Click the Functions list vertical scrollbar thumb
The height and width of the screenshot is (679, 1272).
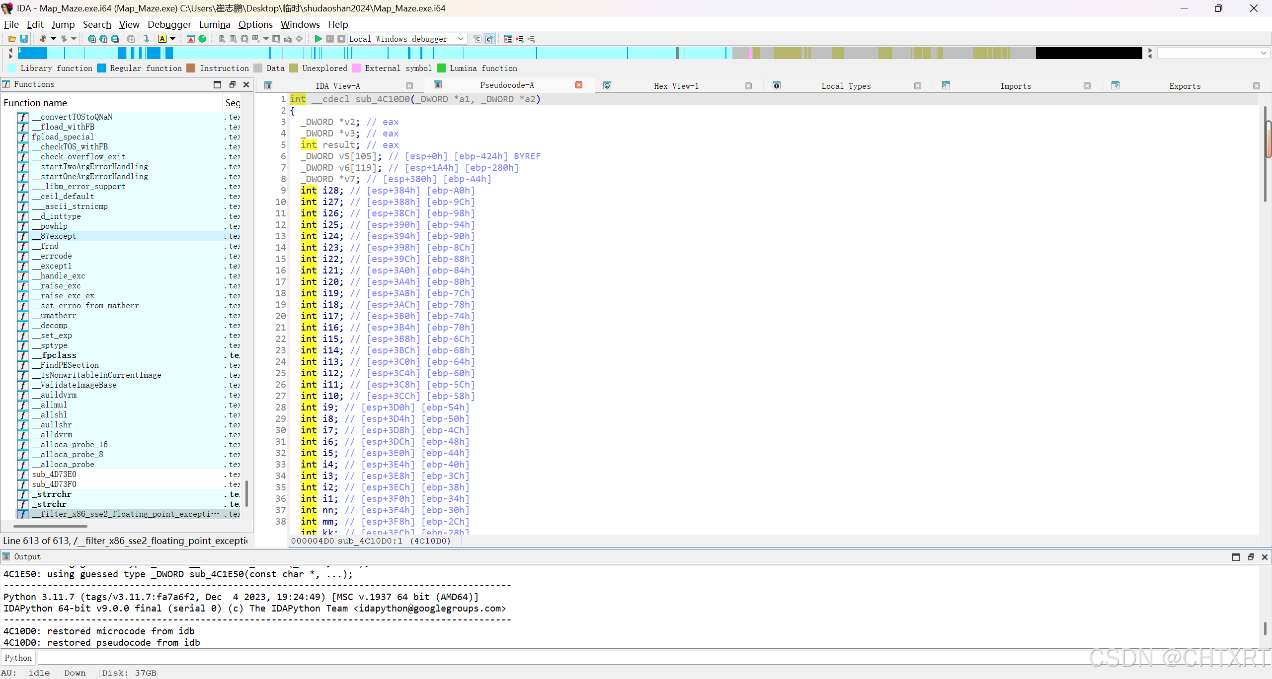247,493
